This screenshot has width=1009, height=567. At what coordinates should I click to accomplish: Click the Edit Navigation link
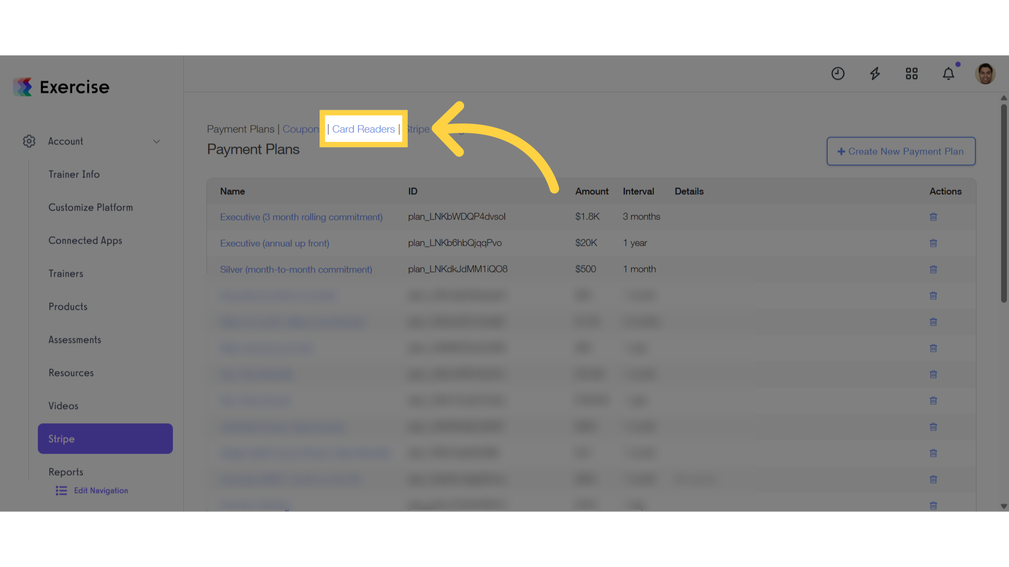point(101,490)
